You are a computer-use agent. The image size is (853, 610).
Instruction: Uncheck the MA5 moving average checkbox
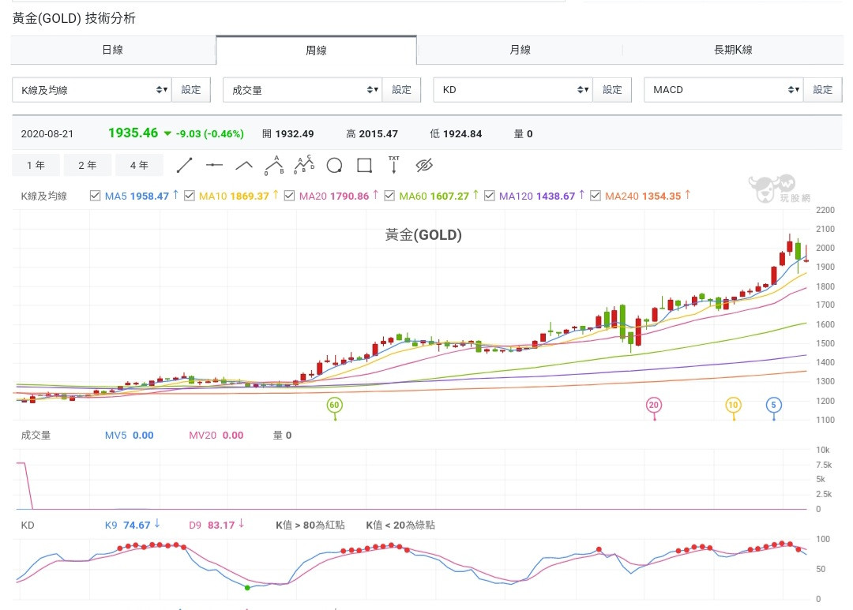96,196
